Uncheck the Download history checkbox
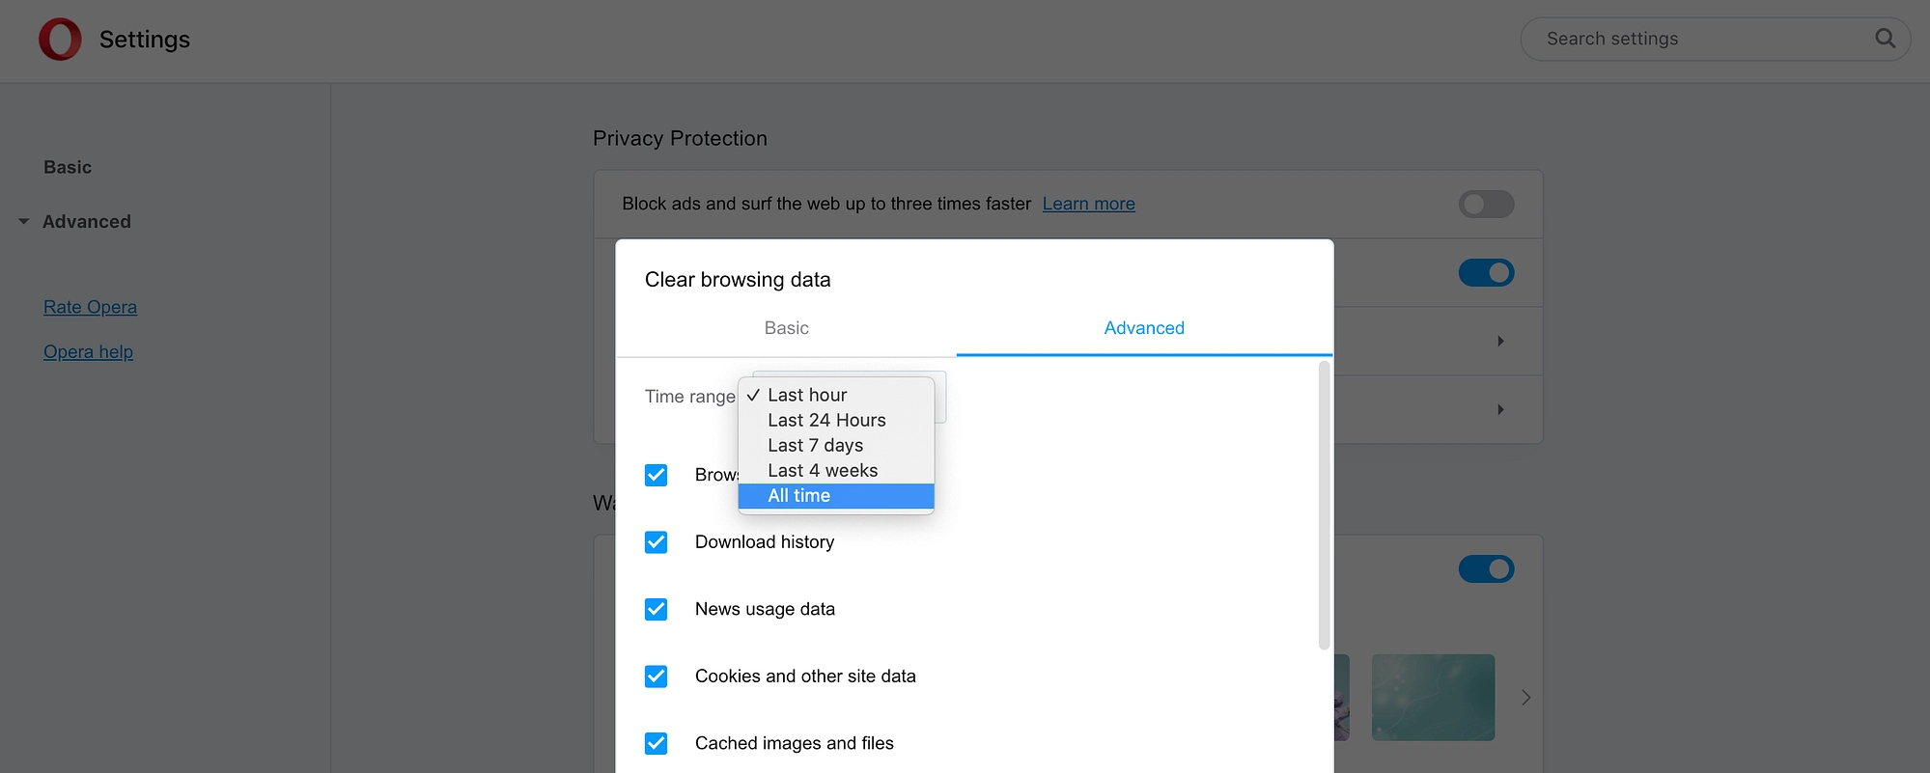This screenshot has width=1930, height=773. (656, 542)
